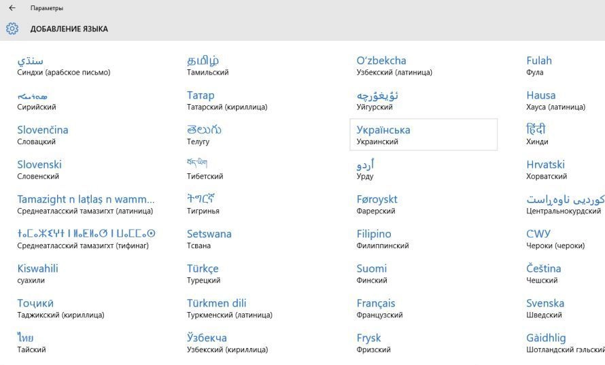Select Hausa (Хауса латиница) language
This screenshot has width=605, height=365.
click(555, 100)
